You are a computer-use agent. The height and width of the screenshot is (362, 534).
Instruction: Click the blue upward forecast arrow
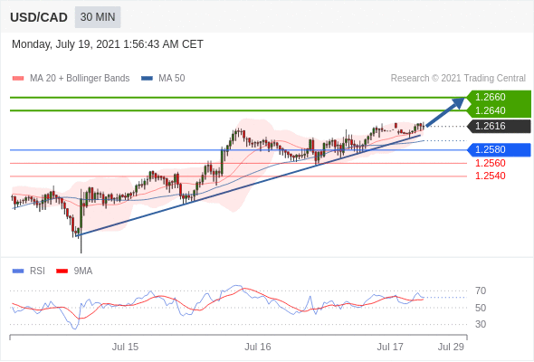tap(445, 112)
